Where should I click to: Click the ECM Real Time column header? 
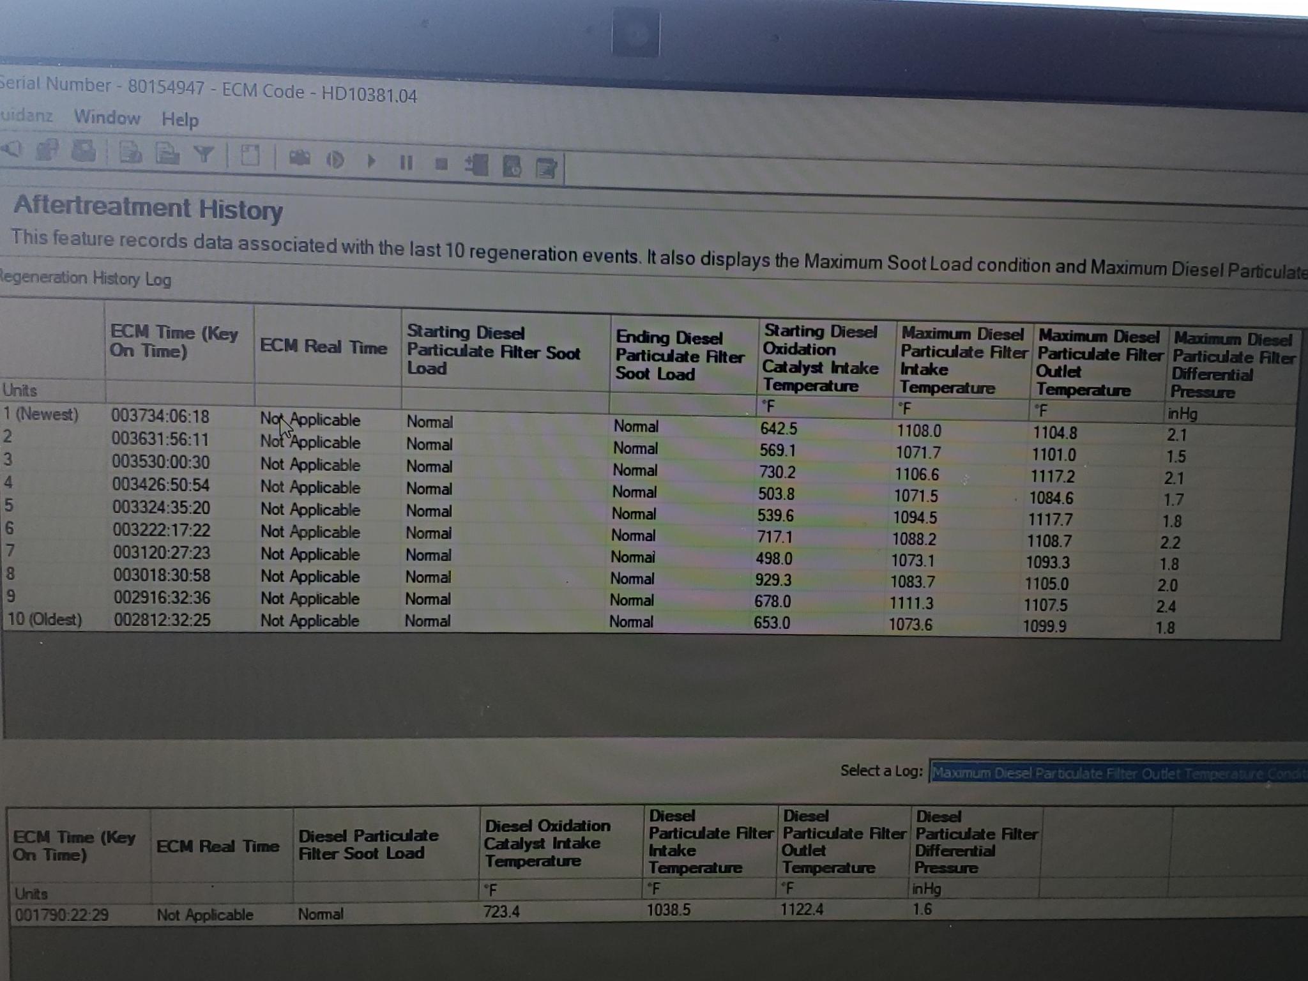(x=323, y=347)
